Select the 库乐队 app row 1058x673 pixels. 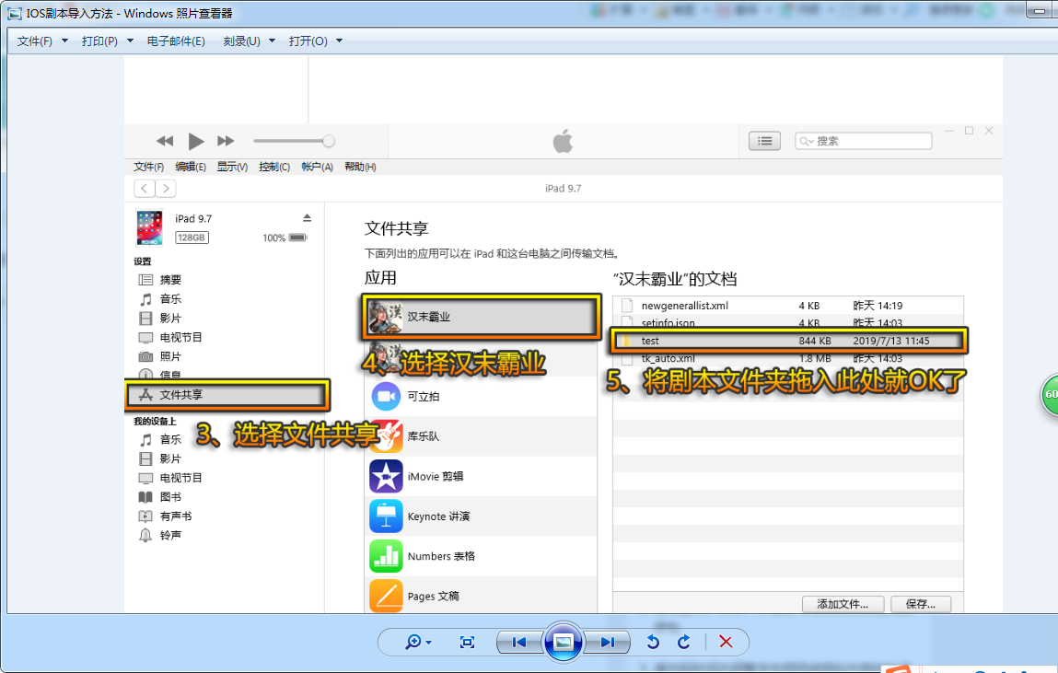tap(481, 436)
